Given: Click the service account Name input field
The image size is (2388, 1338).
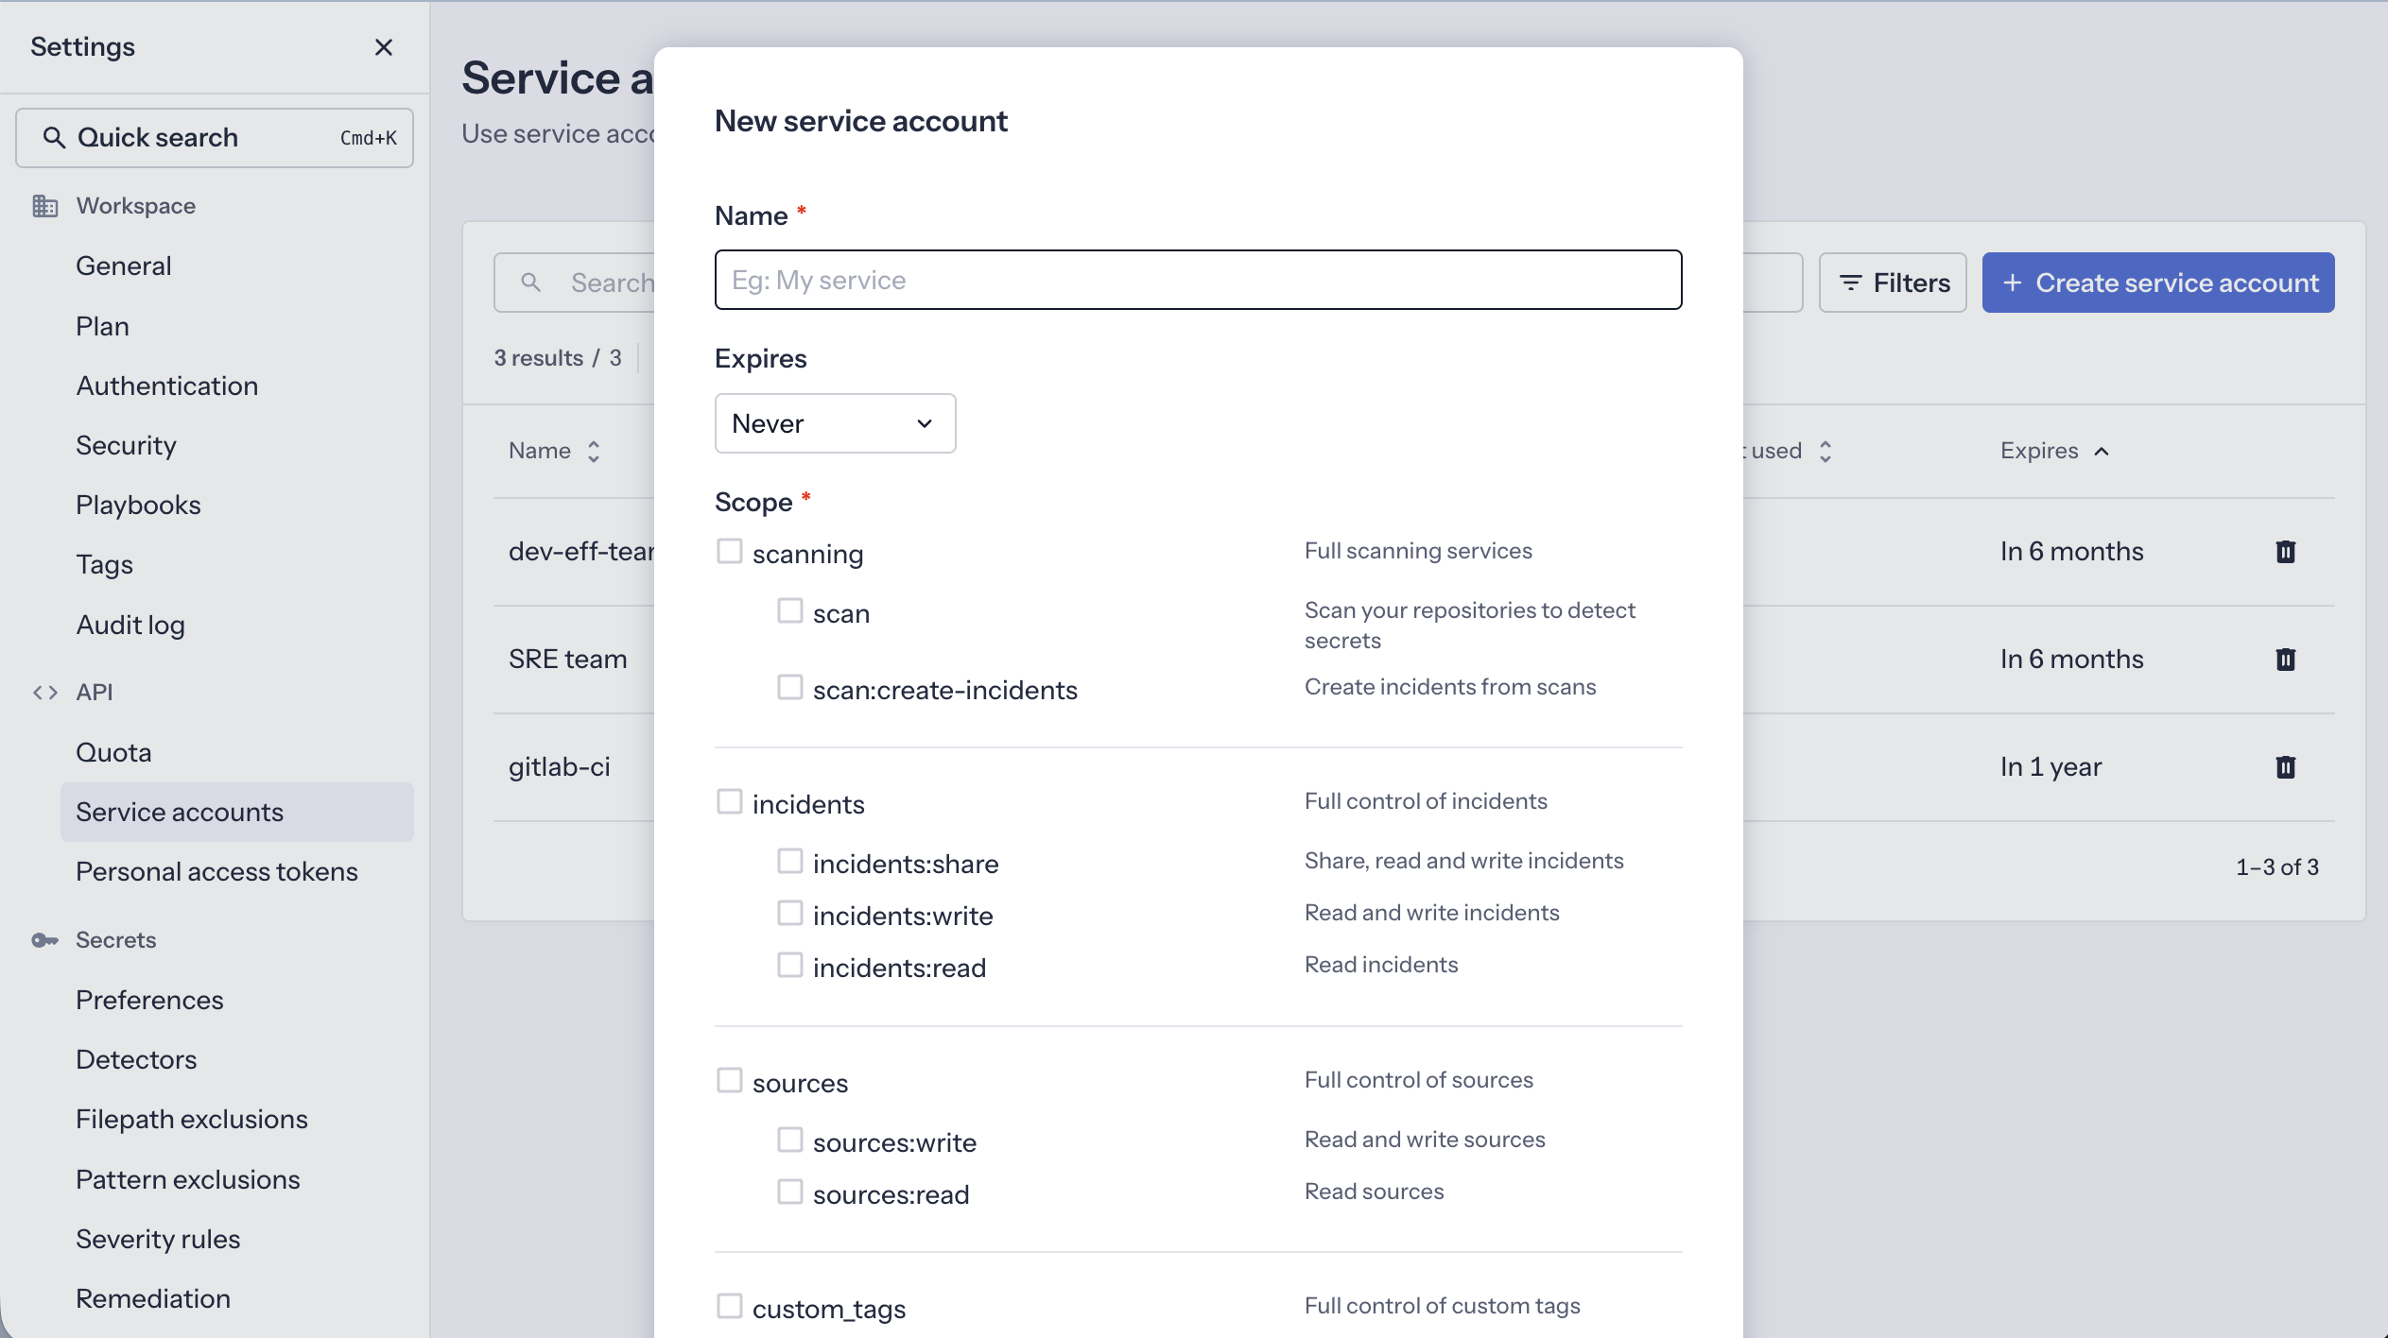Looking at the screenshot, I should coord(1198,280).
